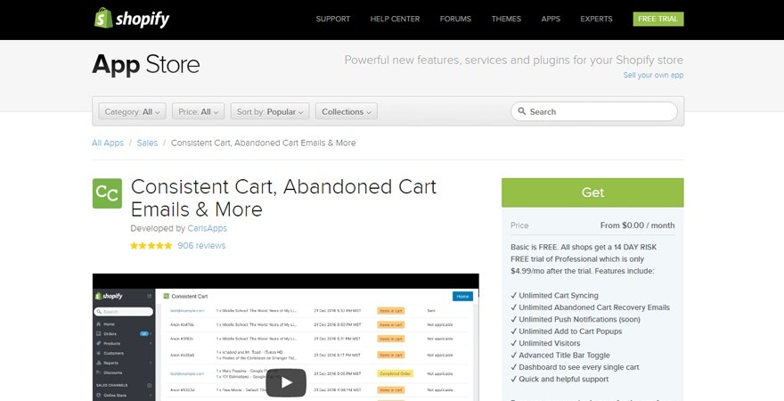Viewport: 784px width, 401px height.
Task: Click into the Search input field
Action: 597,111
